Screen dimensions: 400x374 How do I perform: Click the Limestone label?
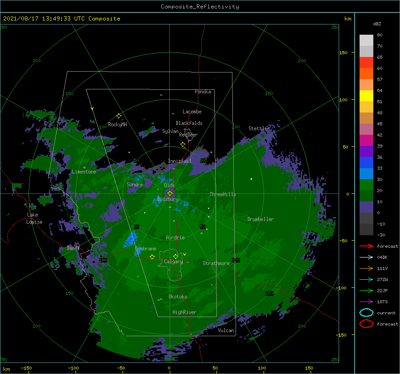coord(84,172)
